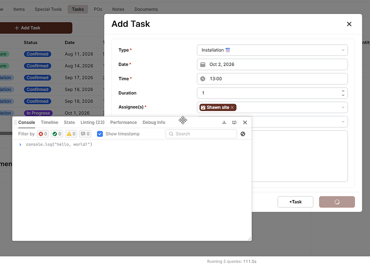Viewport: 370px width, 266px height.
Task: Click the console Search input field
Action: pyautogui.click(x=201, y=134)
